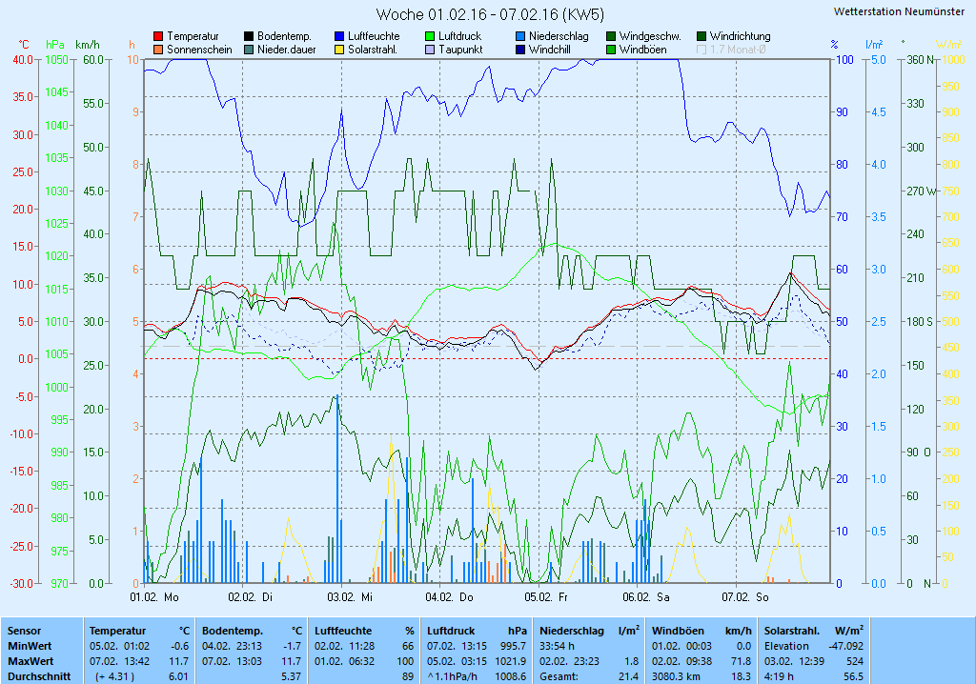
Task: Enable the 1.7 Monat-Ø checkbox
Action: click(702, 50)
